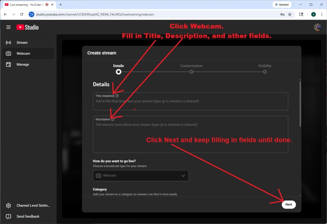The width and height of the screenshot is (327, 224).
Task: Click the password key icon in address bar
Action: click(282, 14)
